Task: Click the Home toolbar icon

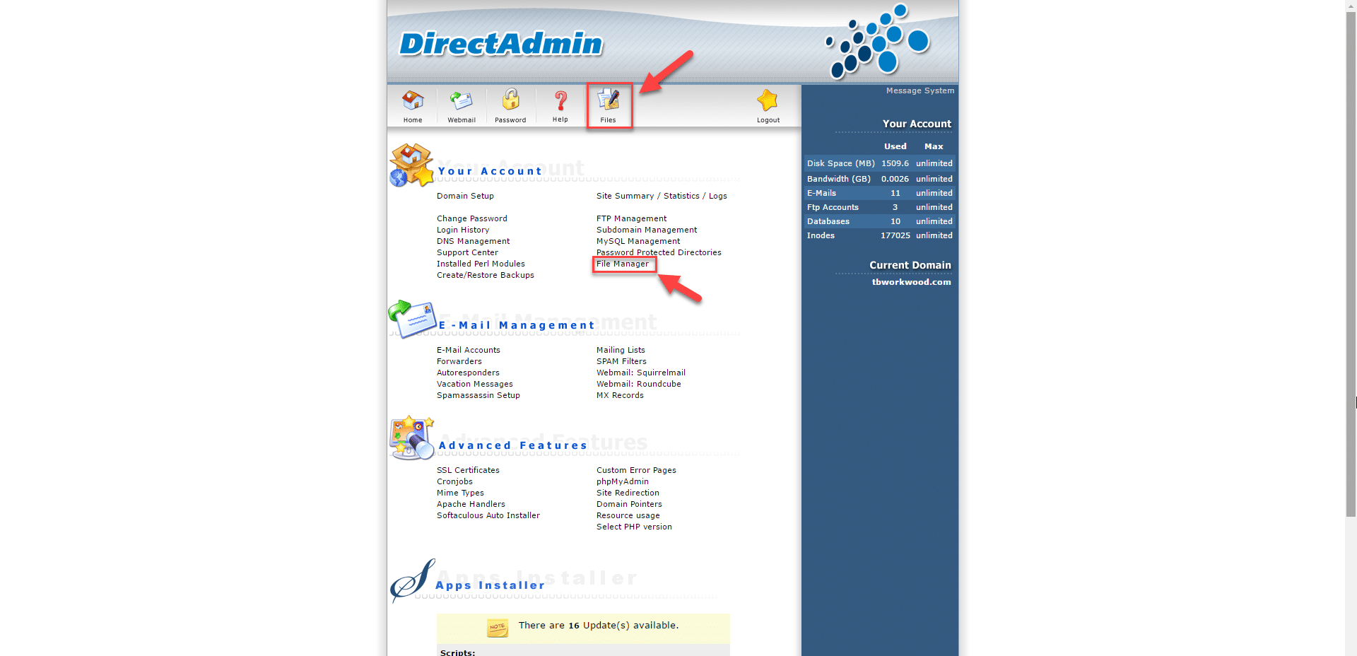Action: 413,101
